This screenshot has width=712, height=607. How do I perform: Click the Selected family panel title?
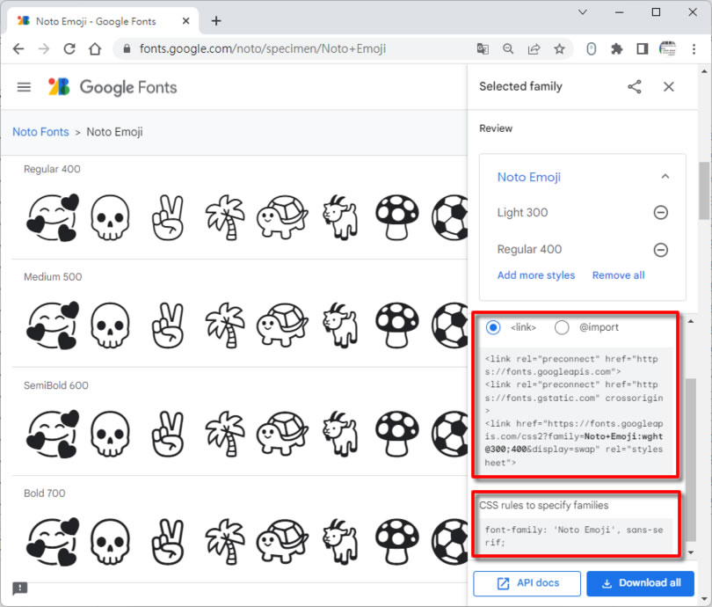click(x=521, y=86)
